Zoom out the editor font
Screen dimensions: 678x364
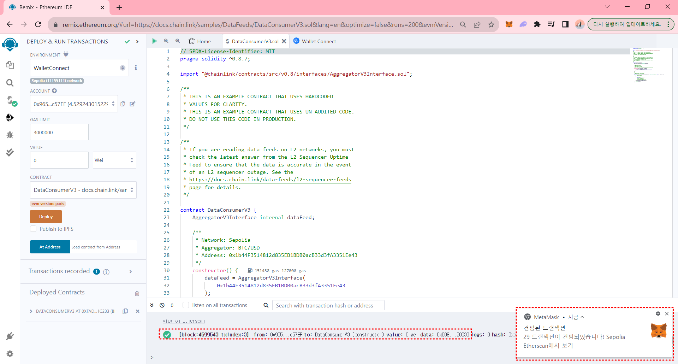(x=166, y=41)
